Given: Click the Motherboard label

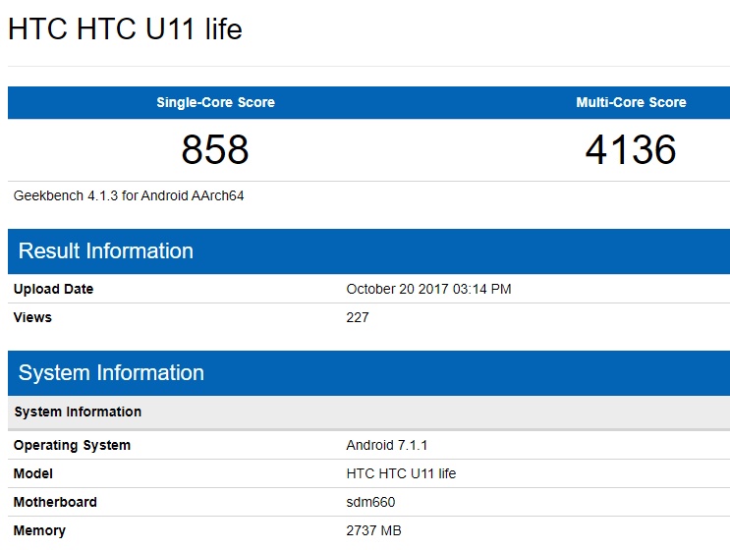Looking at the screenshot, I should [55, 502].
